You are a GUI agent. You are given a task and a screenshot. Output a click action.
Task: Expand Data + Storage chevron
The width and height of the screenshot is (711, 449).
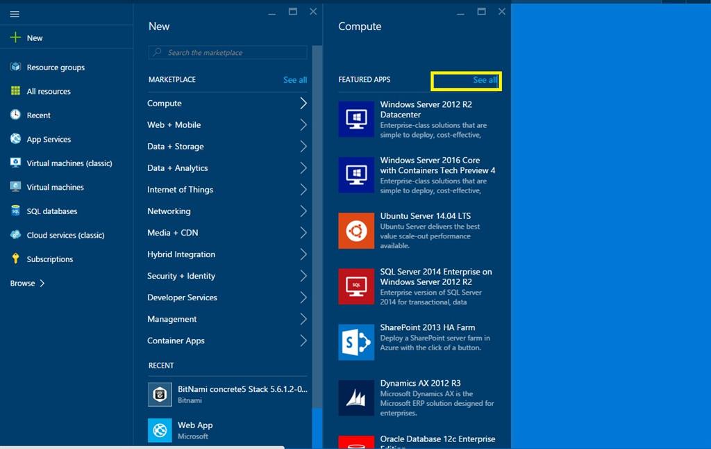pyautogui.click(x=303, y=146)
